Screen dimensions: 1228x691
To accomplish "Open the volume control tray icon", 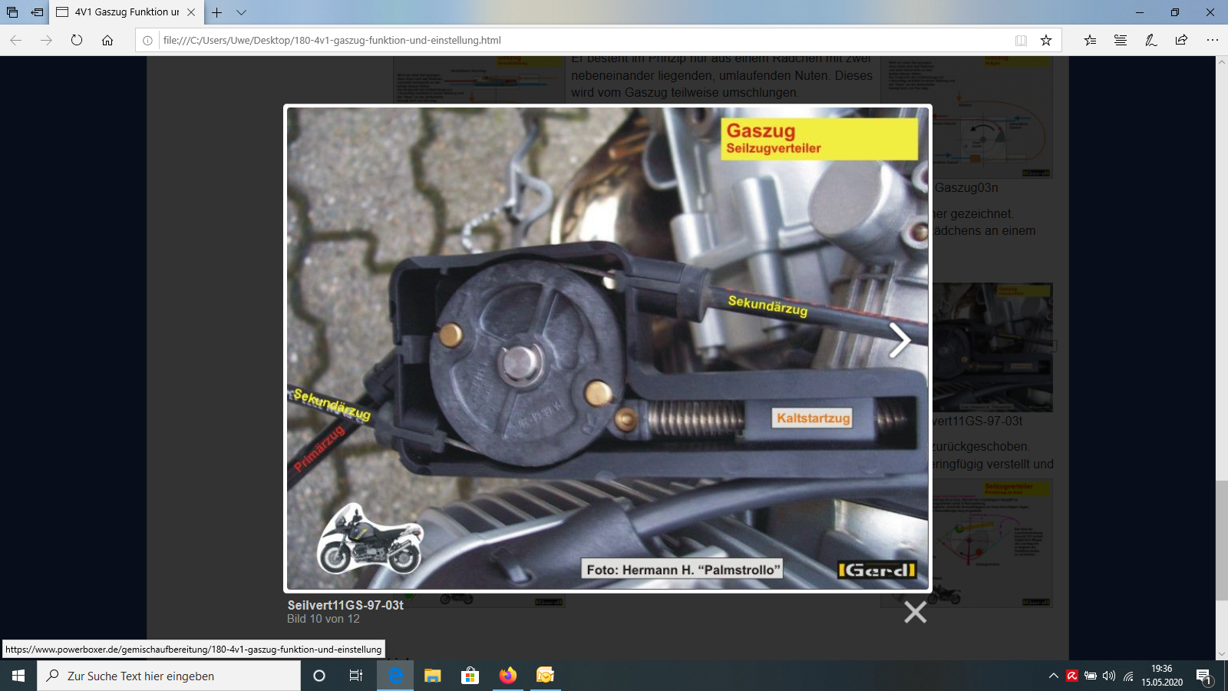I will [1109, 676].
